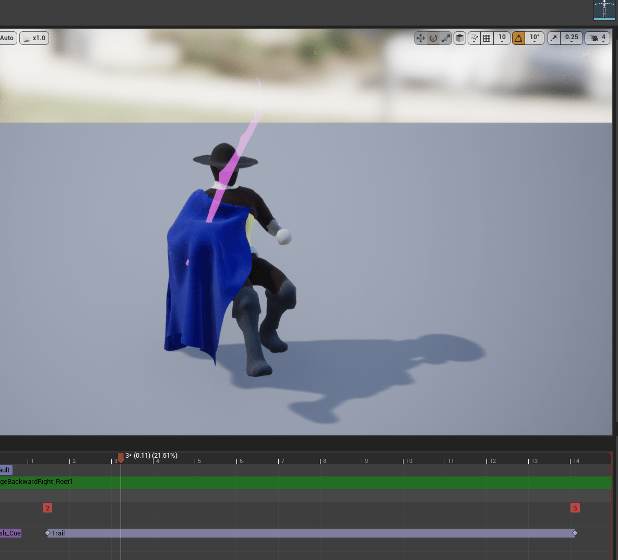Click the skeleton preview icon at top right
The width and height of the screenshot is (618, 560).
pos(604,10)
